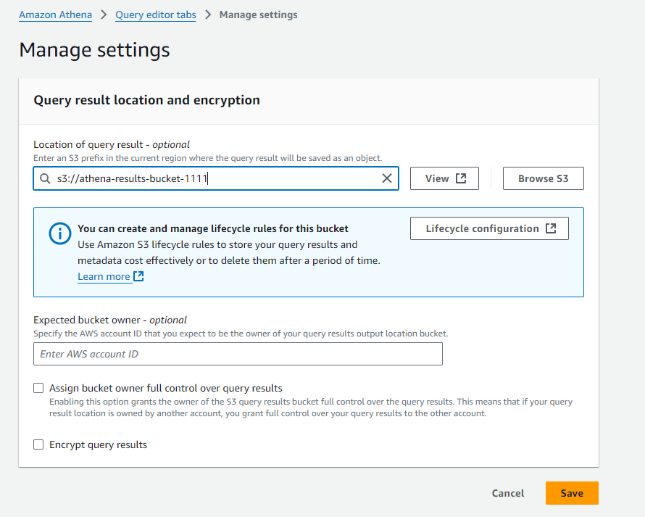645x517 pixels.
Task: Enable Encrypt query results checkbox
Action: point(38,444)
